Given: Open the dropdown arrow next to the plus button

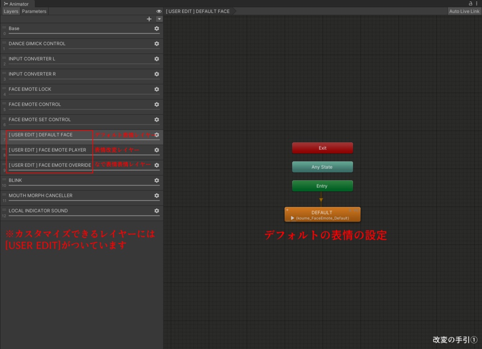Looking at the screenshot, I should coord(159,19).
